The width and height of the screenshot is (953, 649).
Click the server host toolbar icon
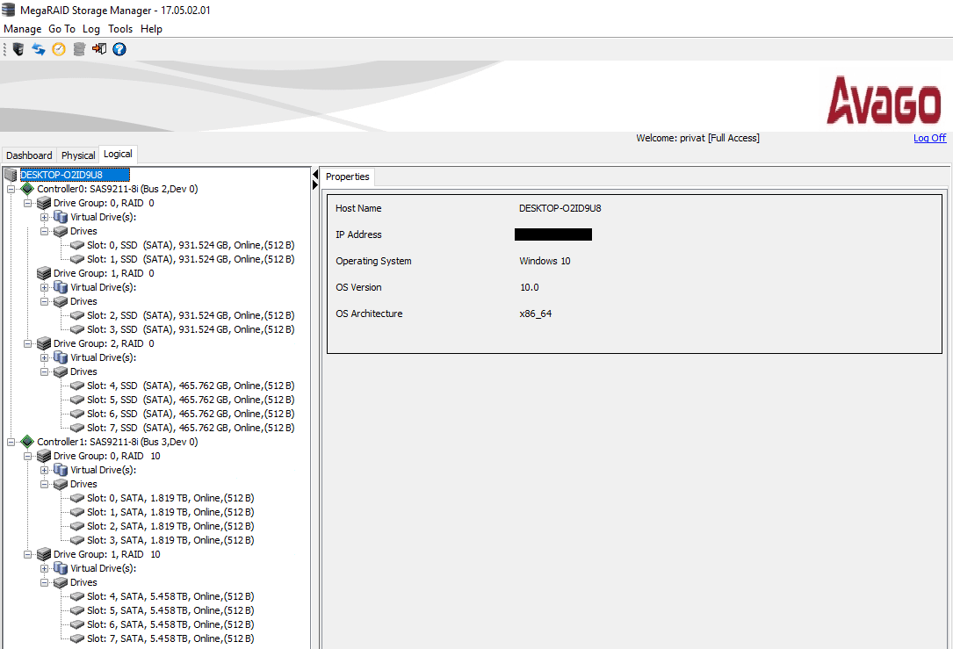pos(18,49)
